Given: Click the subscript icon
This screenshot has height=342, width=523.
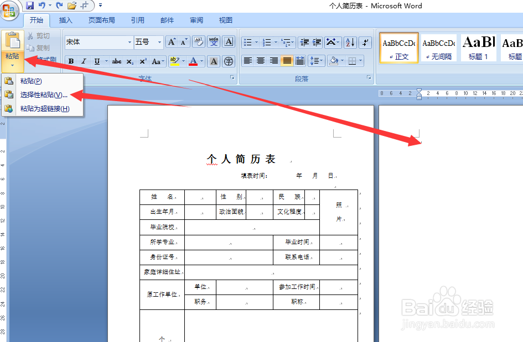Looking at the screenshot, I should pos(130,61).
